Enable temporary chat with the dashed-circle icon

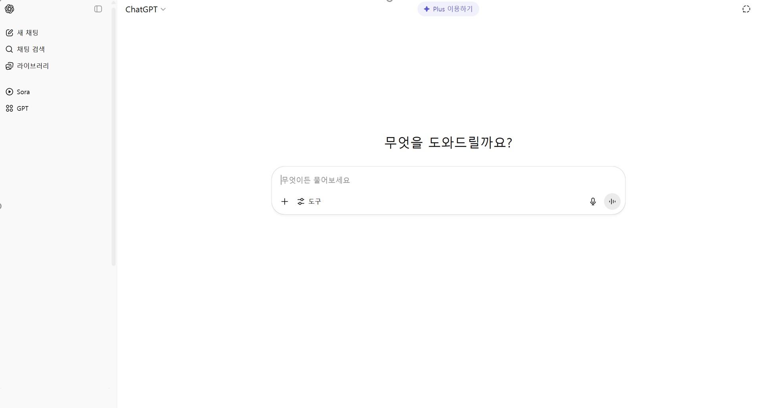coord(746,9)
